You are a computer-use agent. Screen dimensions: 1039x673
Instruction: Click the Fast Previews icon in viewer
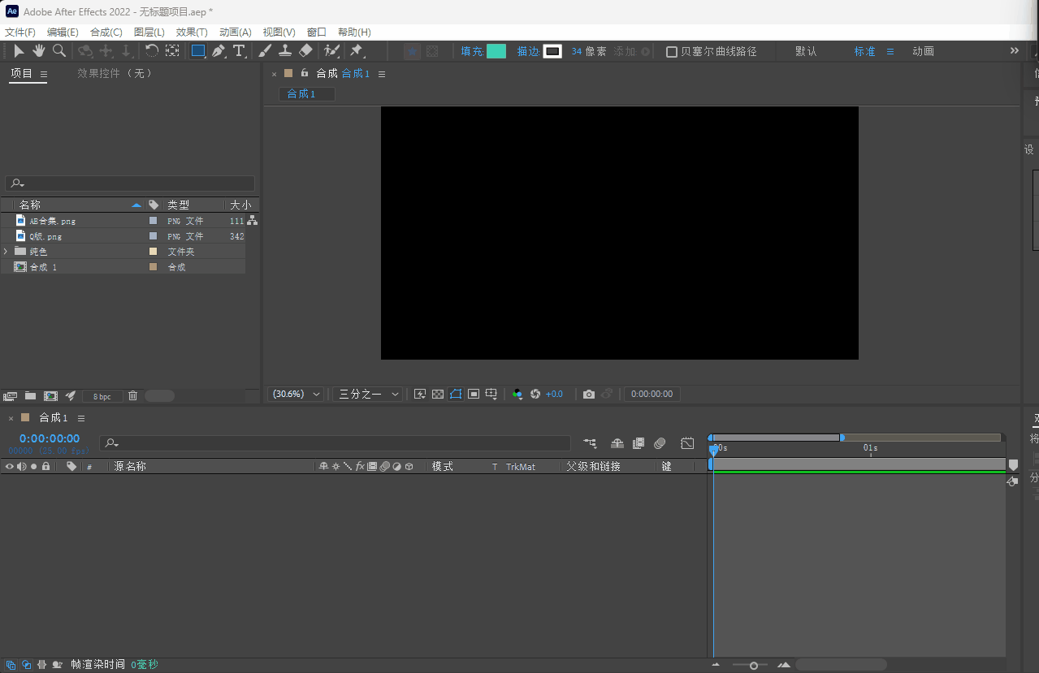[420, 394]
